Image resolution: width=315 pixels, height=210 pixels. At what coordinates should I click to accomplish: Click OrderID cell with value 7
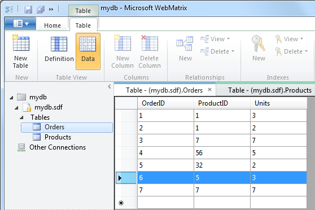point(165,190)
